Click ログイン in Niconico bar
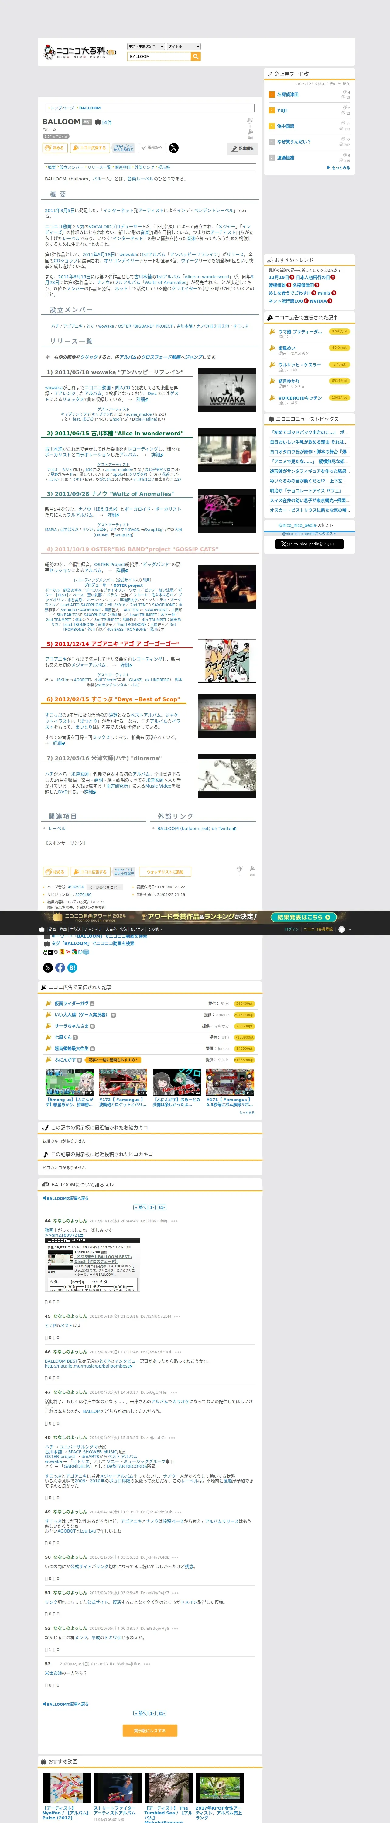Viewport: 390px width, 1823px height. click(292, 929)
